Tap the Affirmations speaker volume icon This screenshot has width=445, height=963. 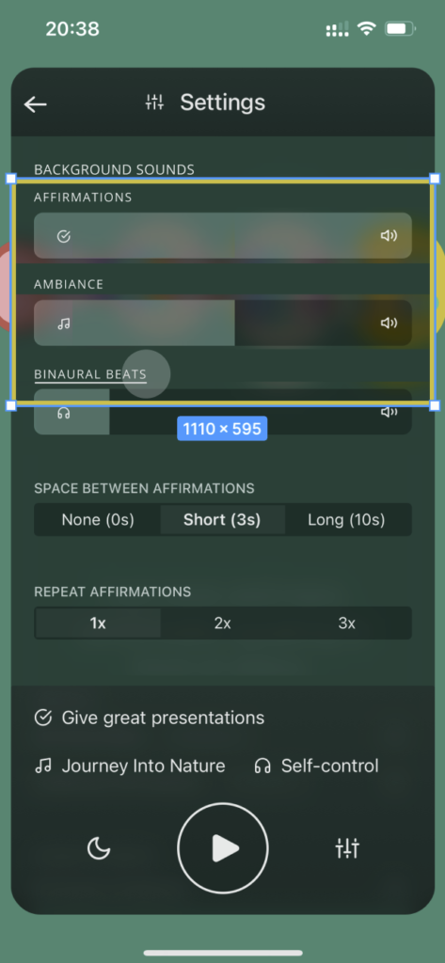(x=389, y=235)
